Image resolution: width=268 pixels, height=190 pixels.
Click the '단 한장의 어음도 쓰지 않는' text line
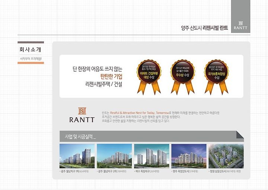pos(98,69)
